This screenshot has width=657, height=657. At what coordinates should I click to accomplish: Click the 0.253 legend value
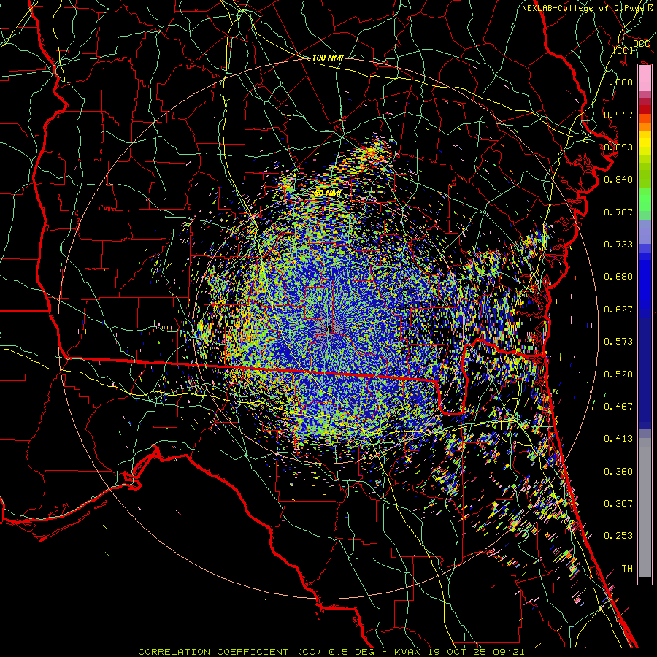point(618,536)
